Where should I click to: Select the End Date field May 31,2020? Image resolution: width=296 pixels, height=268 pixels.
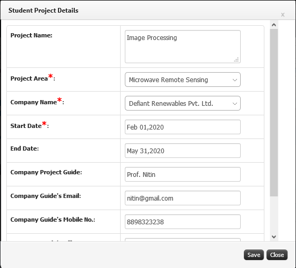(183, 151)
